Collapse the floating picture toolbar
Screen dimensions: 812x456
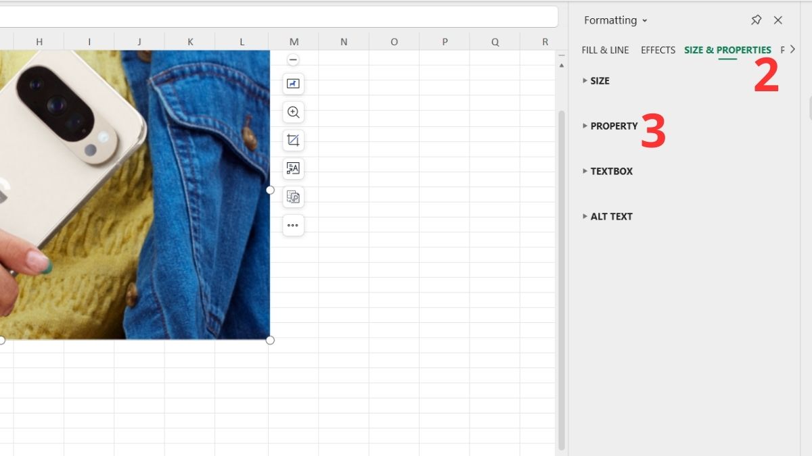293,59
